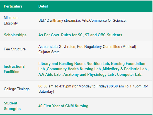Click As Per Govt. Rules scholarship detail
The width and height of the screenshot is (153, 115).
80,35
